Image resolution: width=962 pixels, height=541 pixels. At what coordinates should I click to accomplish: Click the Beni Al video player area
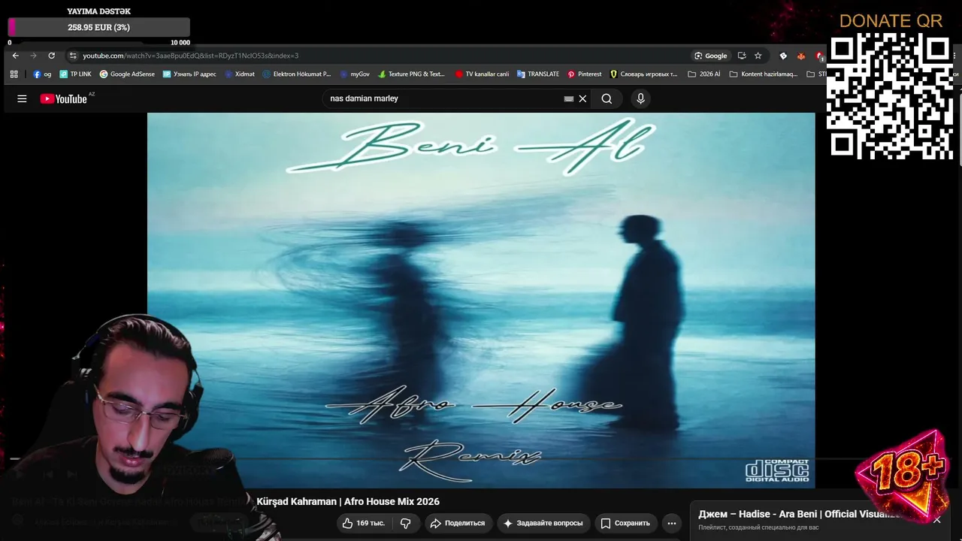click(481, 301)
